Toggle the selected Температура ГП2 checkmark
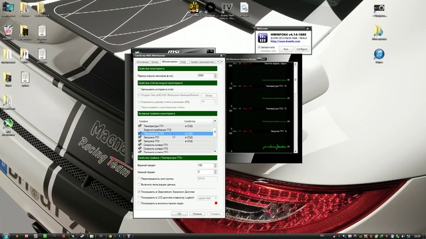 coord(140,133)
